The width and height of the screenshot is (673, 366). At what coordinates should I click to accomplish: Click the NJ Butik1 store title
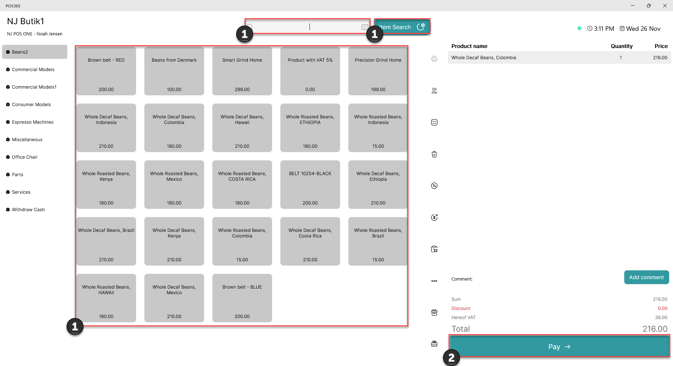tap(26, 21)
